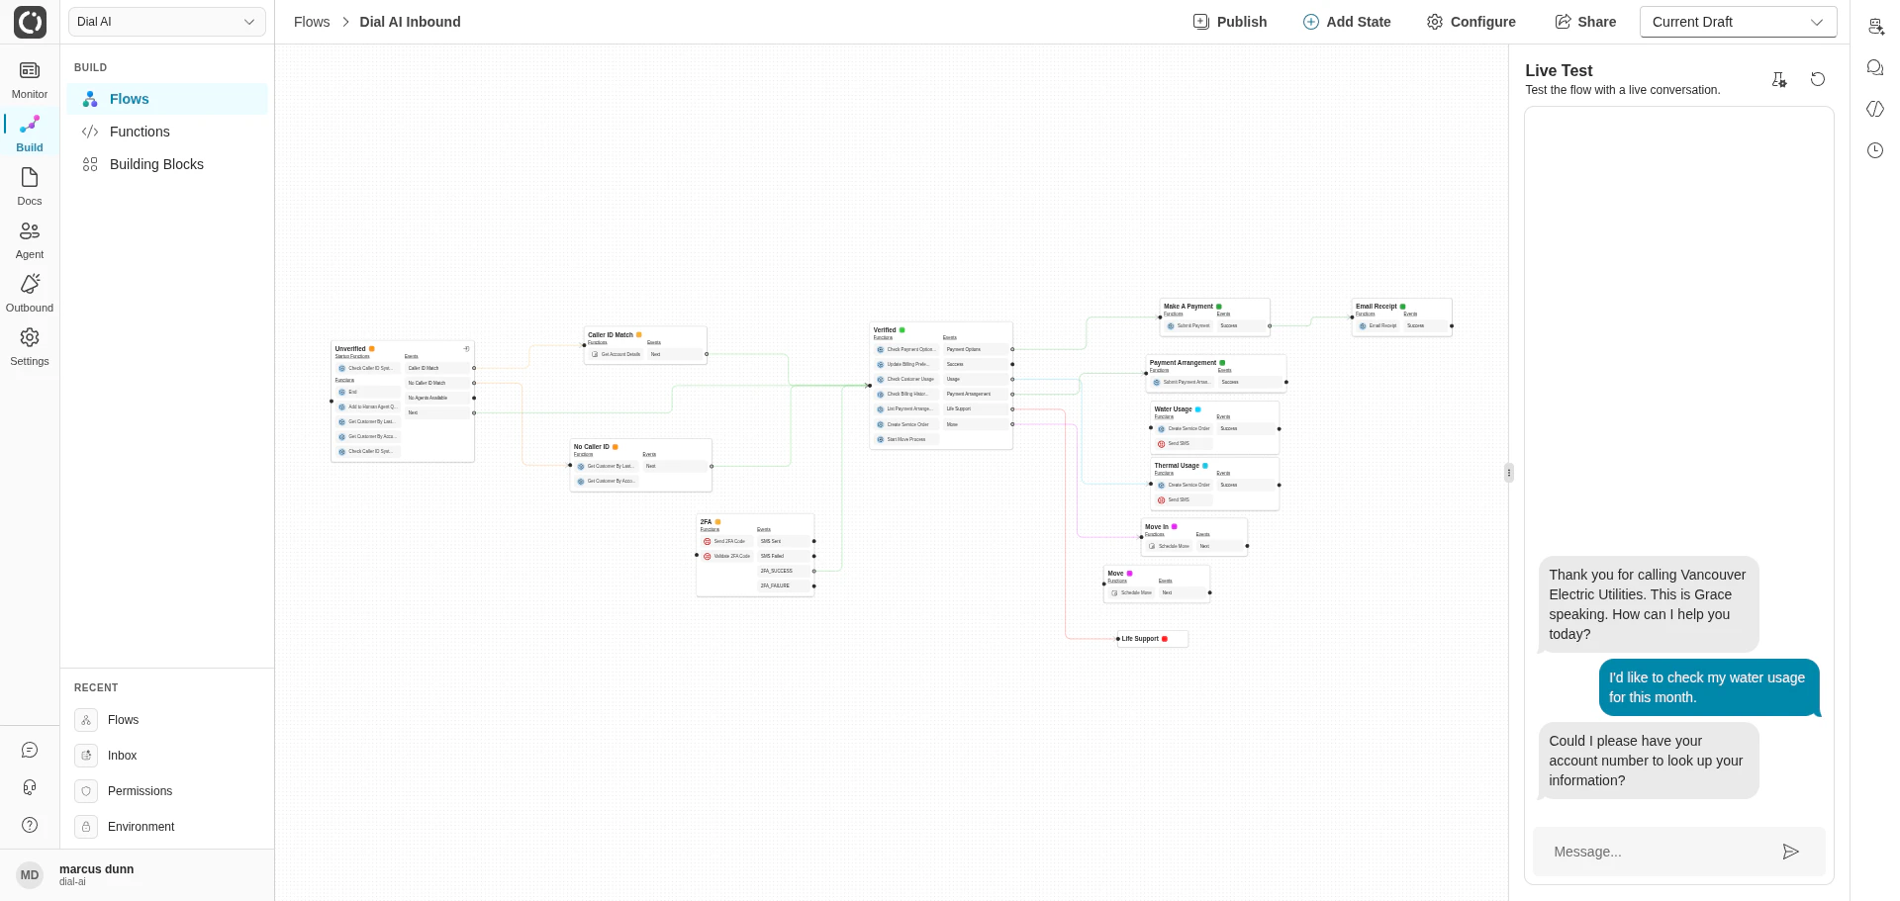Open the Docs section
The height and width of the screenshot is (901, 1900).
[30, 186]
